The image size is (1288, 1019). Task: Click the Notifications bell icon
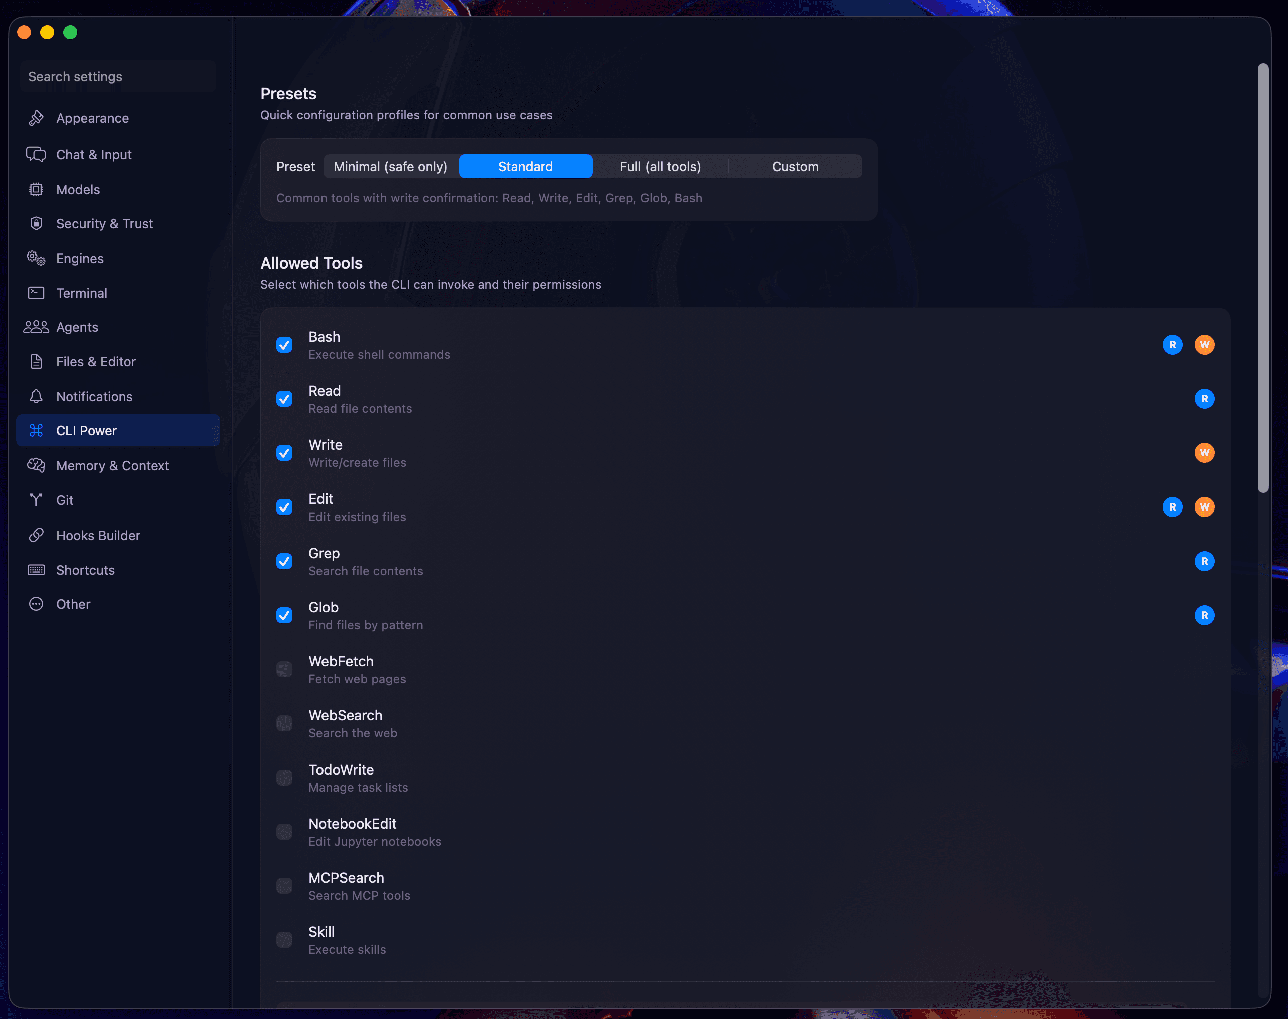[36, 396]
